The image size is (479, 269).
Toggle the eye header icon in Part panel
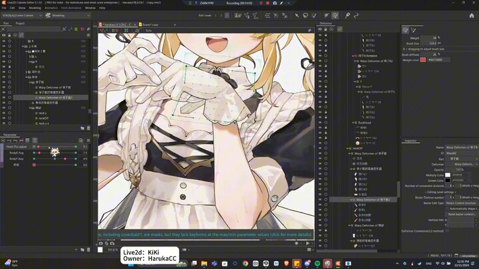point(4,35)
